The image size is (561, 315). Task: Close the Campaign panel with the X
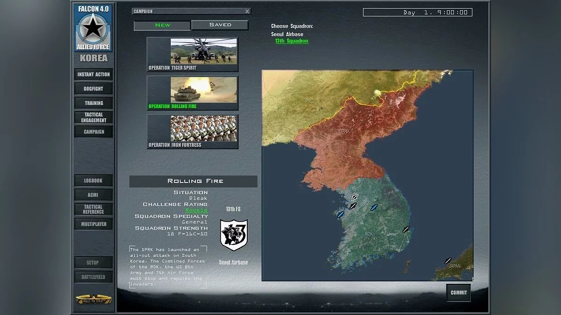pos(247,11)
